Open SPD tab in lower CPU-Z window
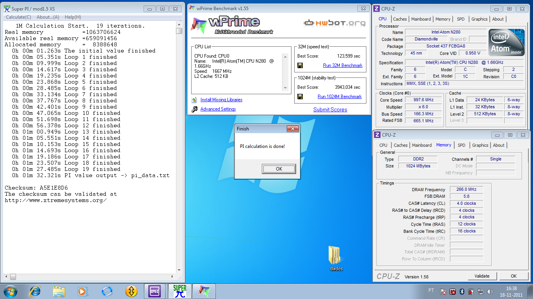Image resolution: width=533 pixels, height=299 pixels. pyautogui.click(x=462, y=145)
